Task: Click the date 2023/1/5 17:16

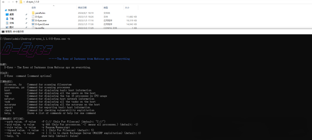Action: [86, 21]
